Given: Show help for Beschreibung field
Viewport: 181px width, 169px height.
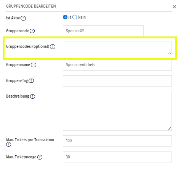Looking at the screenshot, I should (32, 96).
